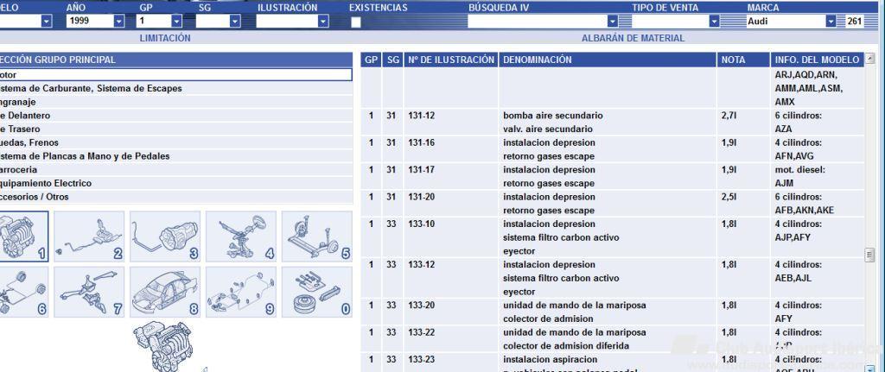Select the highlighted 'Motor' group row

[x=176, y=75]
